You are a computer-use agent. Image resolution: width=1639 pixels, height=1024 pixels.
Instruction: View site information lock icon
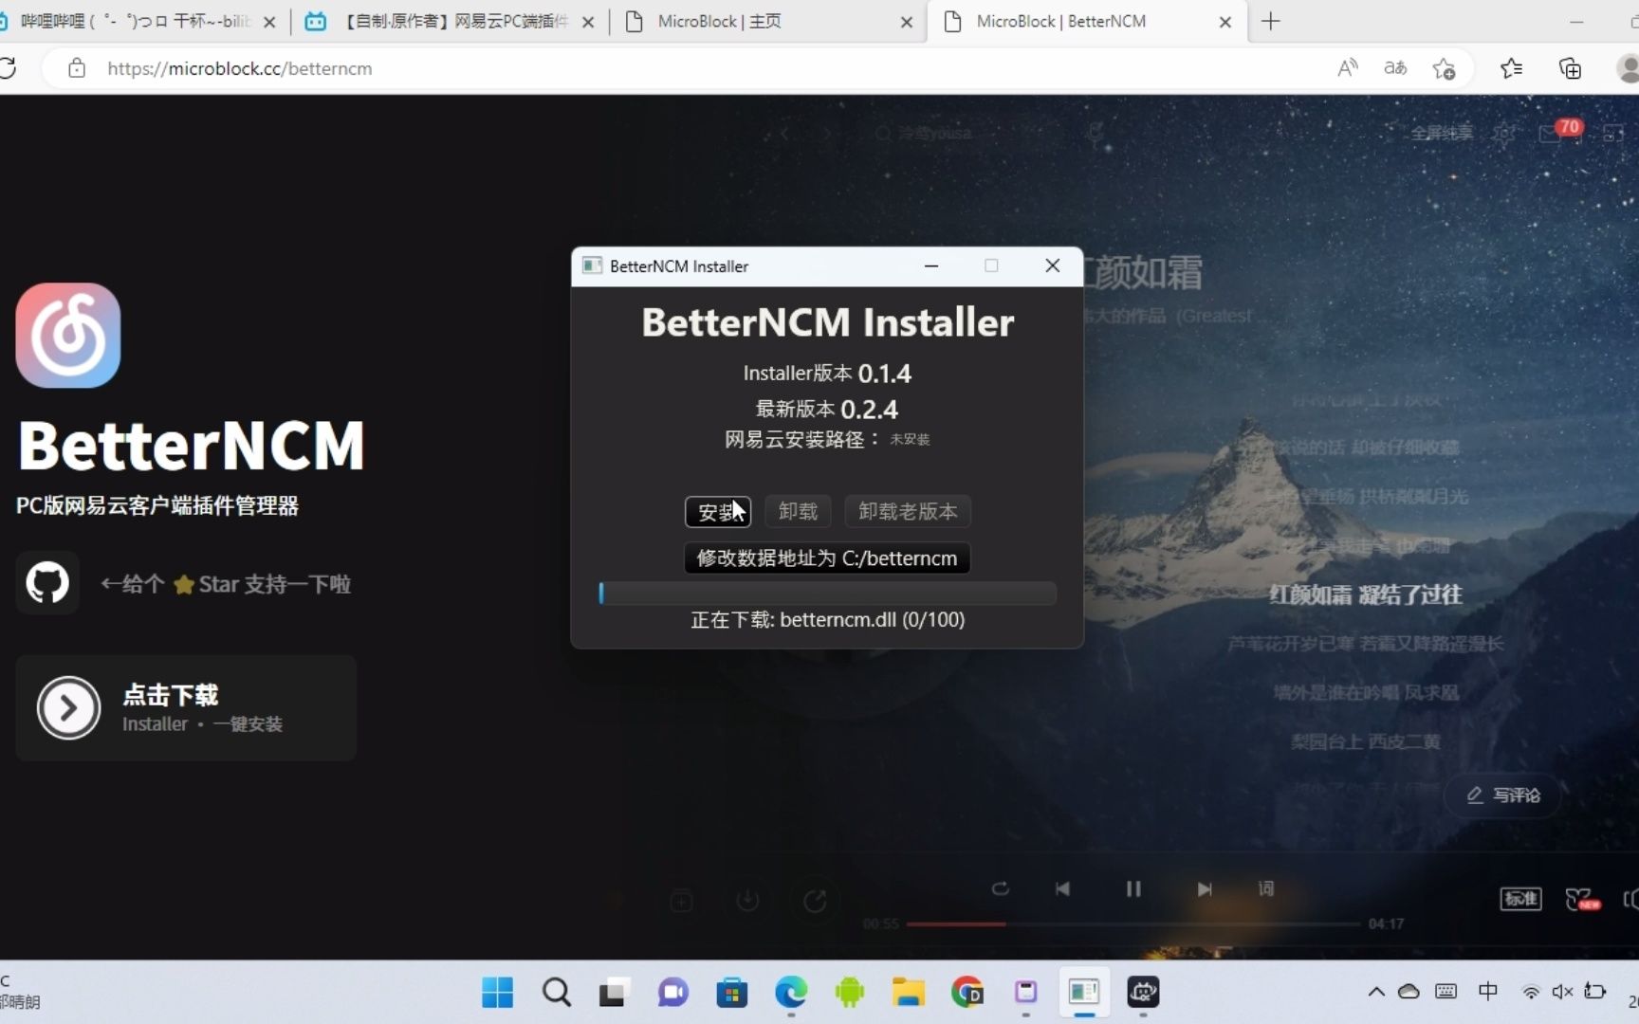(x=77, y=68)
